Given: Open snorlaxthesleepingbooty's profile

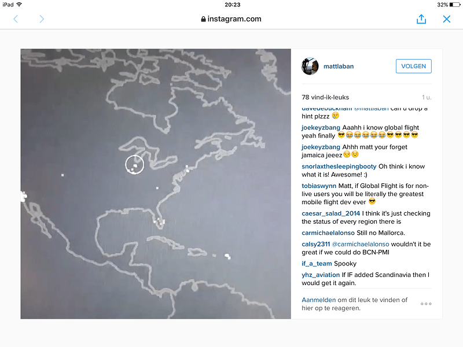Looking at the screenshot, I should [x=339, y=167].
